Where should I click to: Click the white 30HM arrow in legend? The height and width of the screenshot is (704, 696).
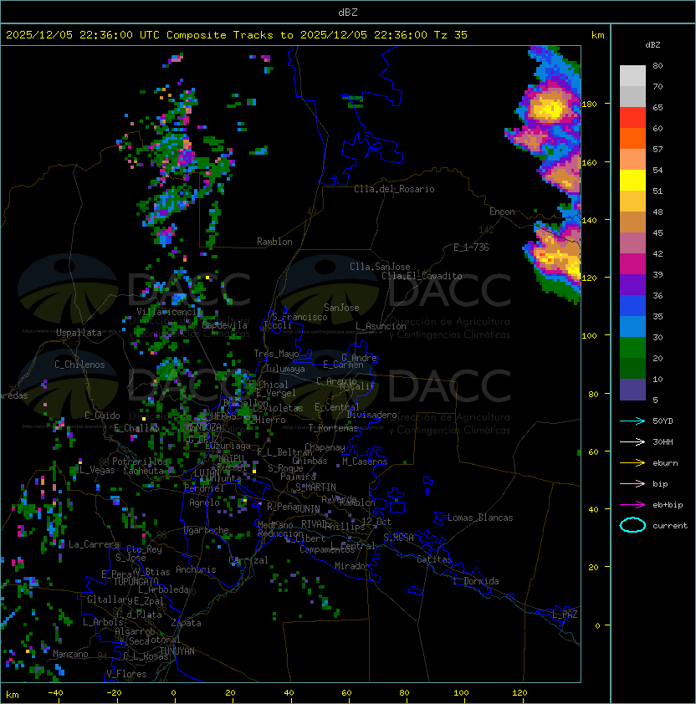tap(632, 441)
